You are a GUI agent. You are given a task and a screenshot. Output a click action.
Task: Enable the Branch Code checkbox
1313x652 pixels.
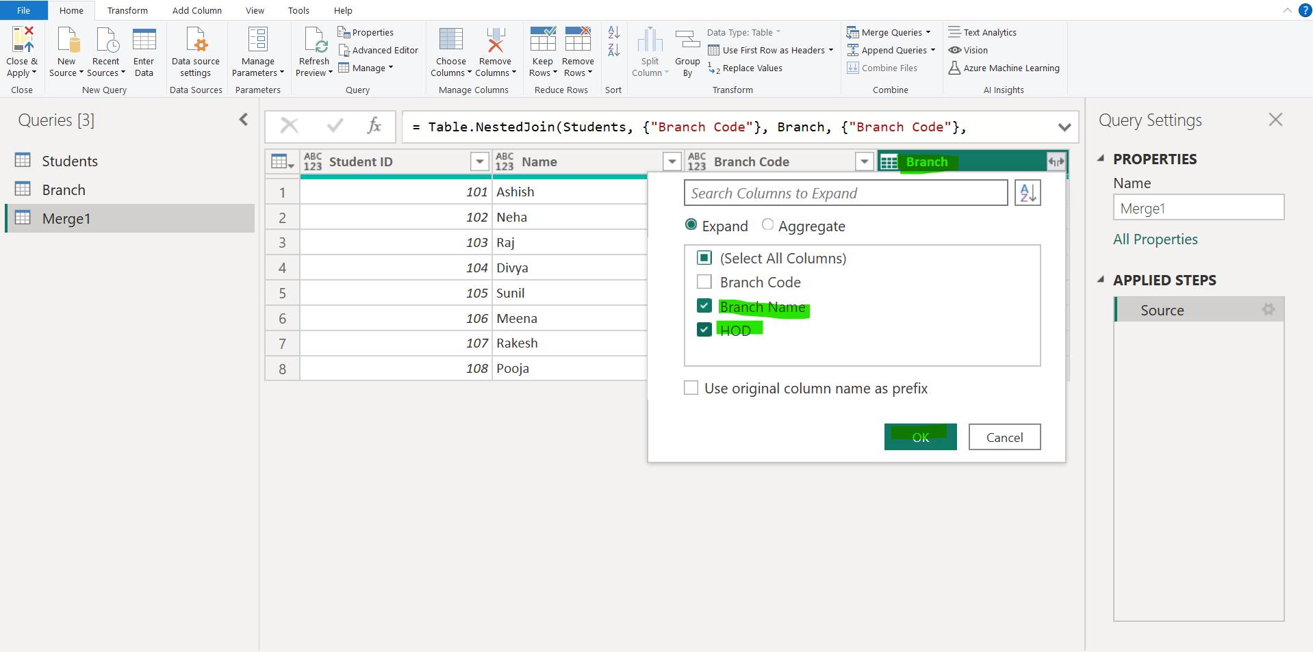point(704,281)
